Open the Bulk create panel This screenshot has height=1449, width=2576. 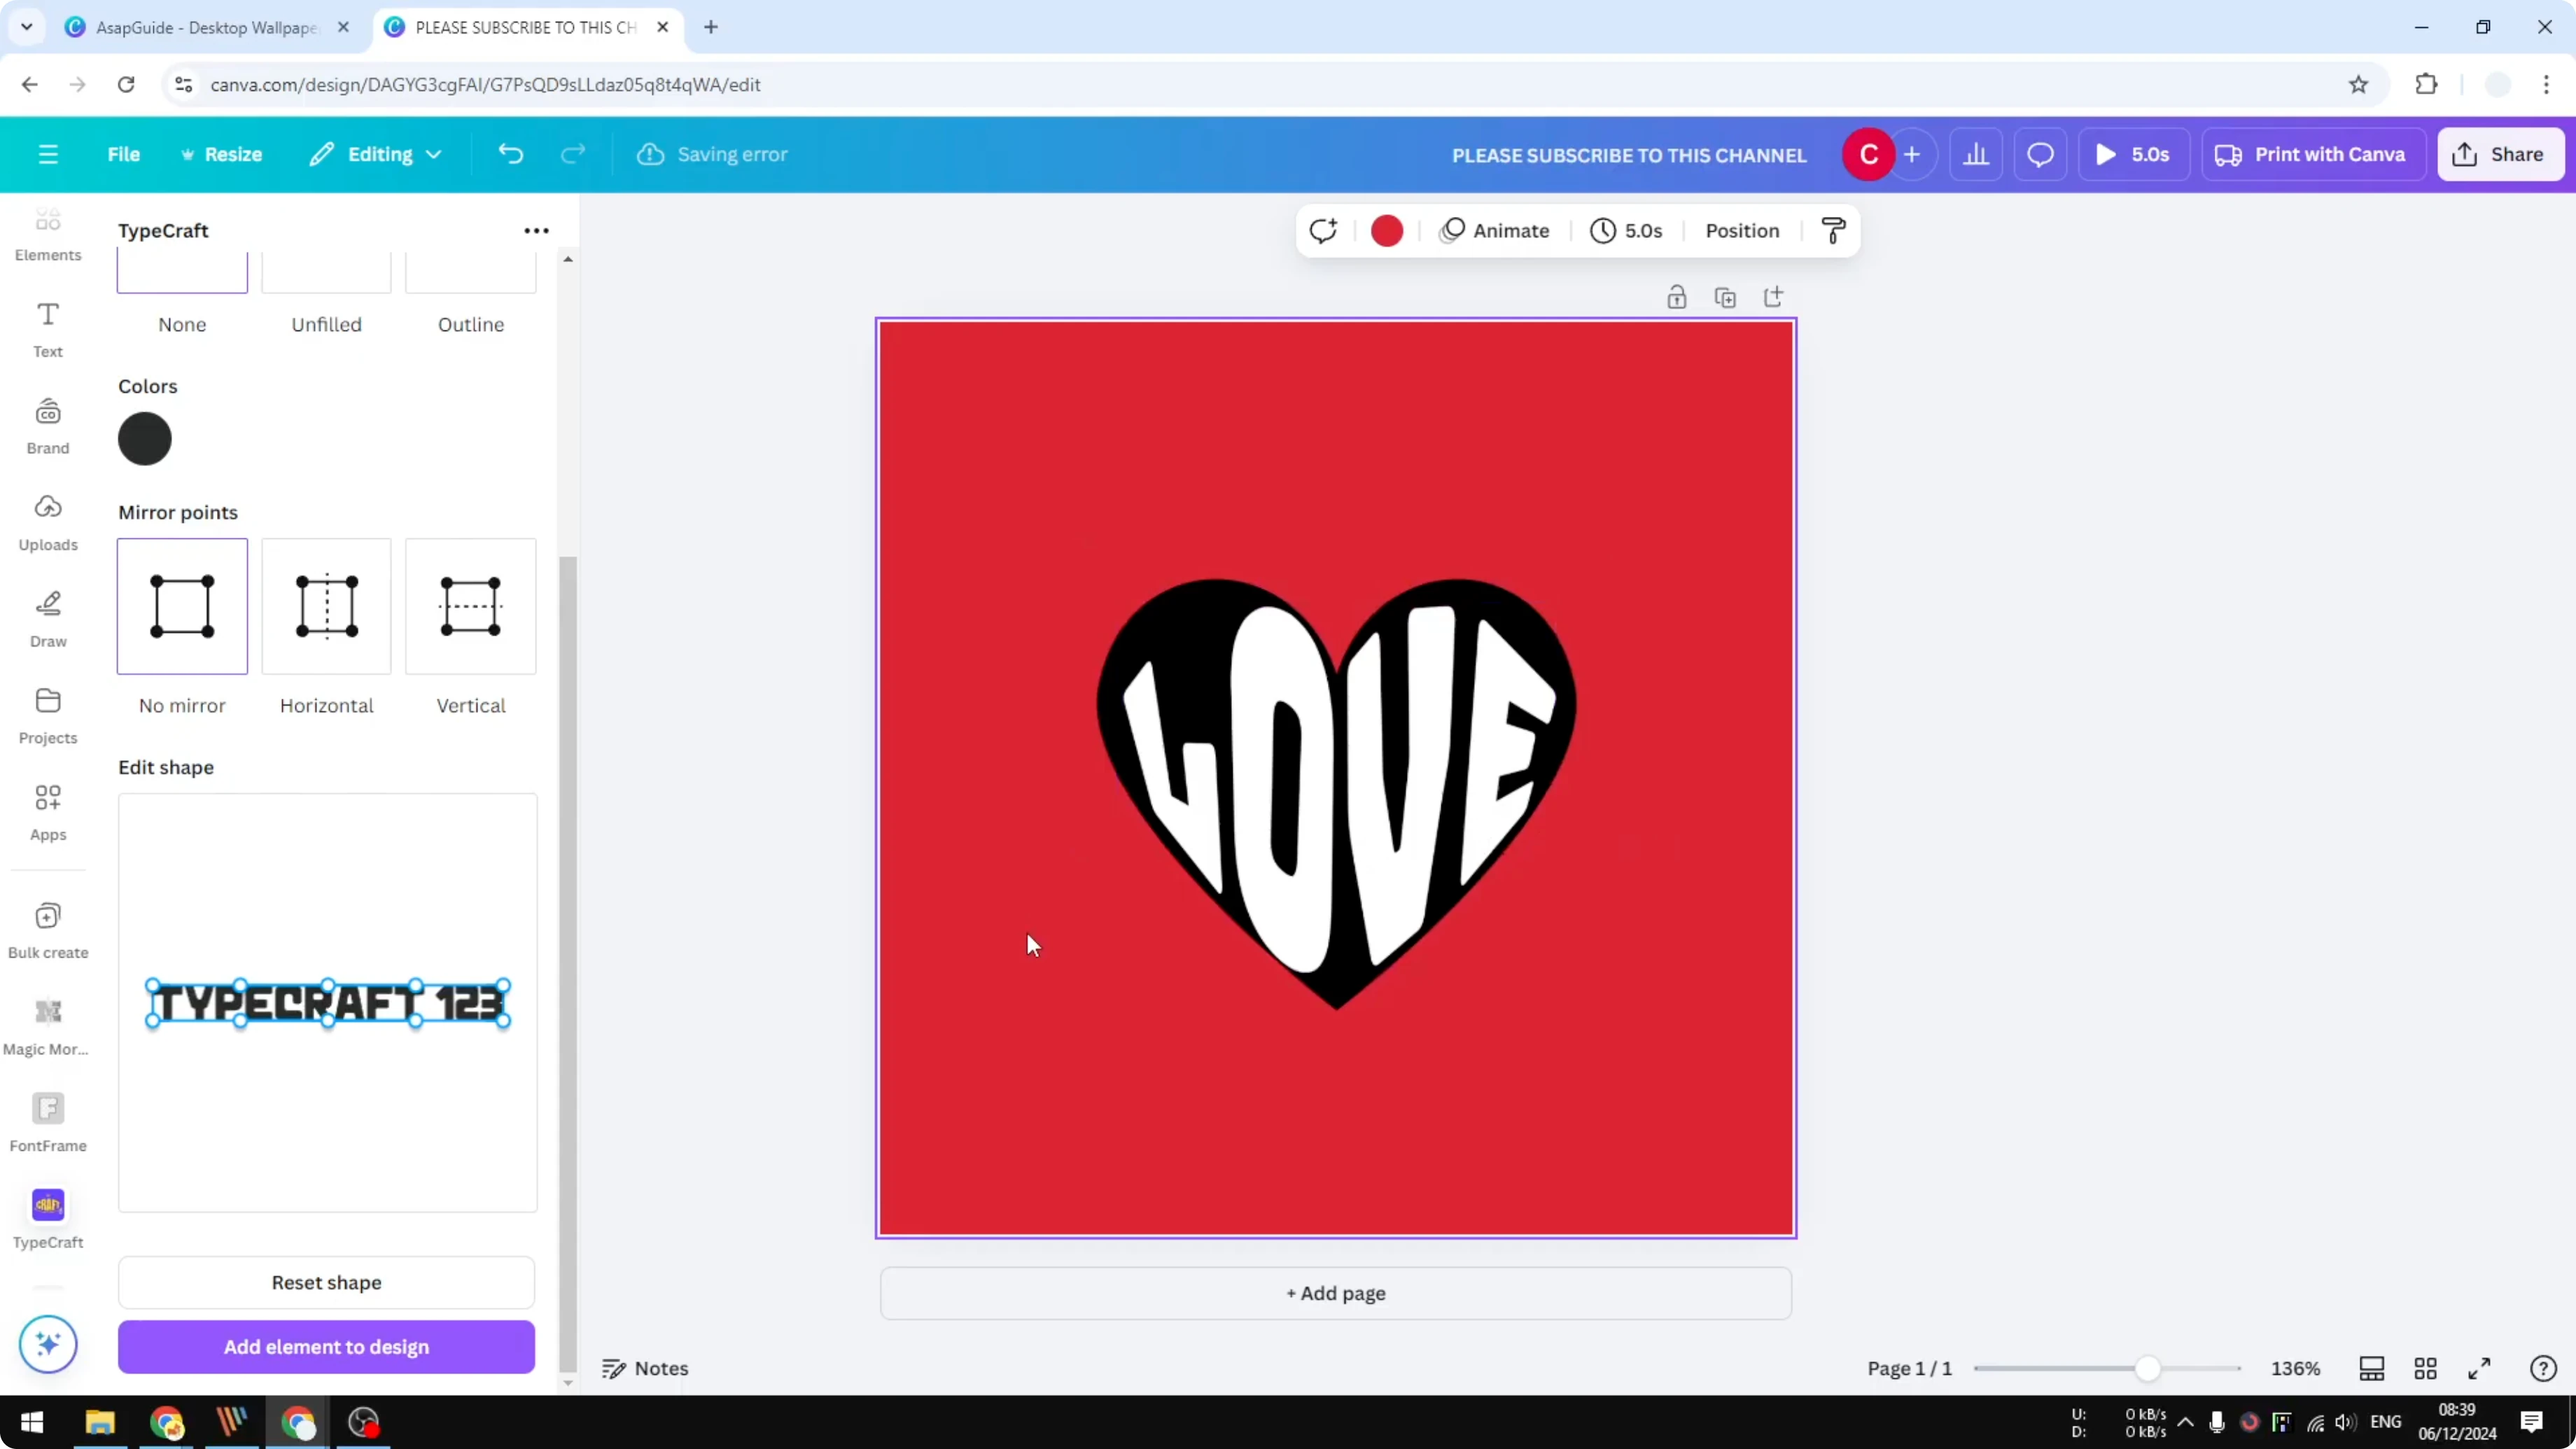tap(48, 929)
